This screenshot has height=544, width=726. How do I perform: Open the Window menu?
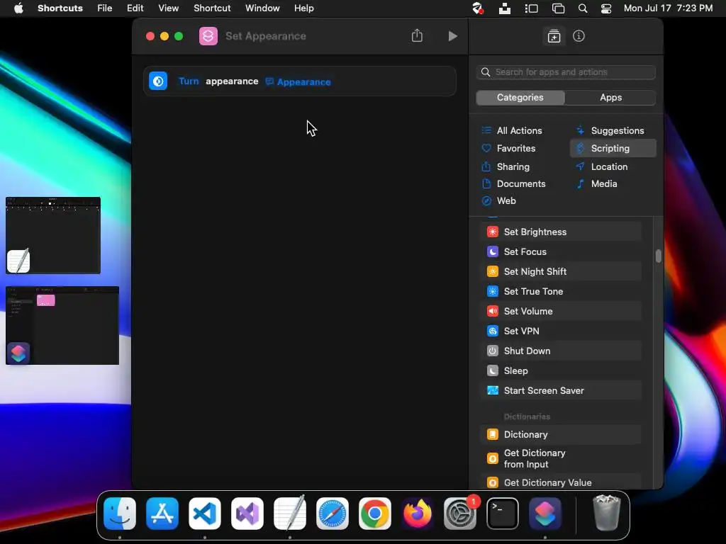pyautogui.click(x=262, y=8)
